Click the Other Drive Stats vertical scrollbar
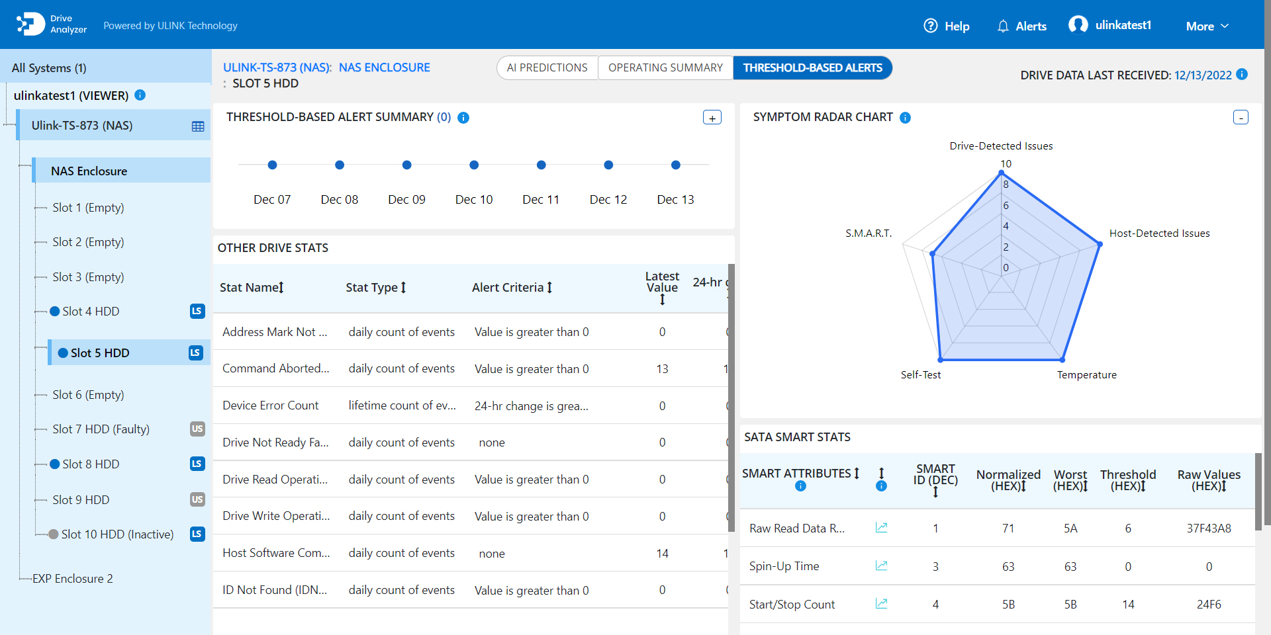 [x=731, y=397]
